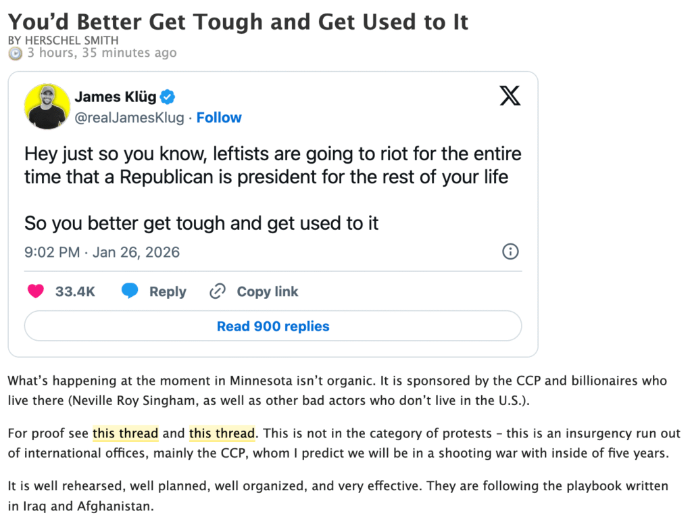This screenshot has width=692, height=526.
Task: Open the tweet info circle icon
Action: coord(510,252)
